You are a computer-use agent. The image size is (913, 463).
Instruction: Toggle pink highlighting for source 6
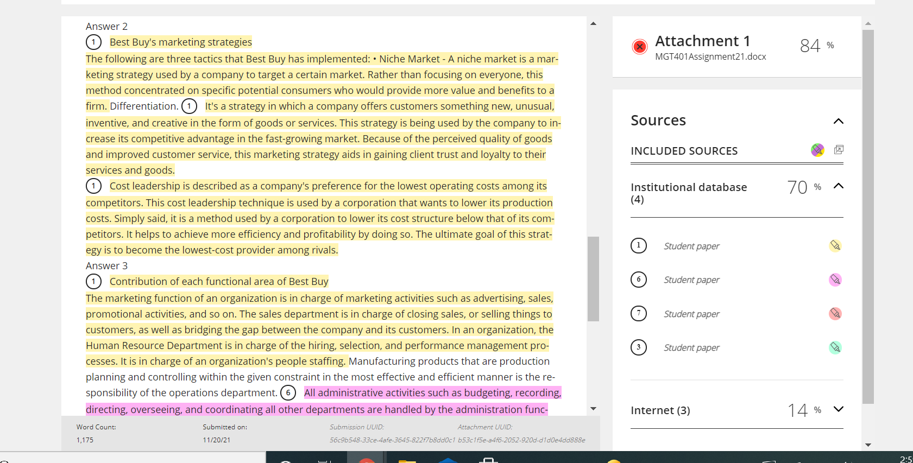[835, 280]
